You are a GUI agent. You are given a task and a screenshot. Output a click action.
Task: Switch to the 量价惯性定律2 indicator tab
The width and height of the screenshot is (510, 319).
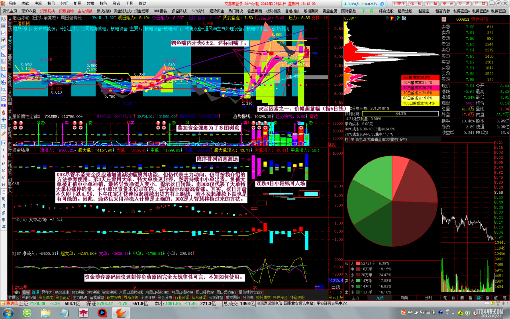pos(251,292)
